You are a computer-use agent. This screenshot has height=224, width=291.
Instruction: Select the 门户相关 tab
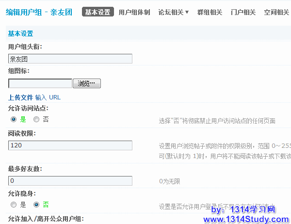(243, 12)
